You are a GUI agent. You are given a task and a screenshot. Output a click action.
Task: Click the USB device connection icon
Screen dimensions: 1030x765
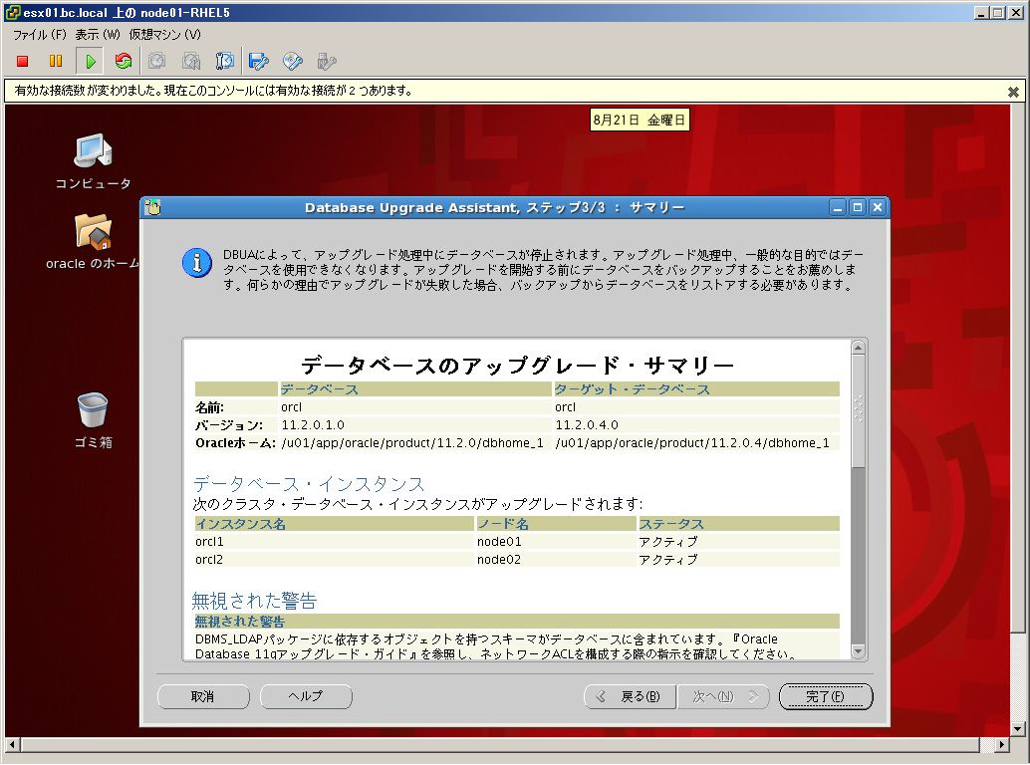pos(327,61)
